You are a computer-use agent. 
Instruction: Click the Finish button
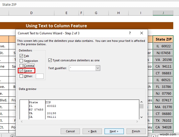pos(136,131)
